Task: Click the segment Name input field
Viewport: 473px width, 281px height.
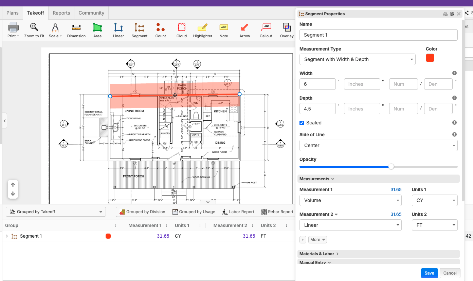Action: (378, 35)
